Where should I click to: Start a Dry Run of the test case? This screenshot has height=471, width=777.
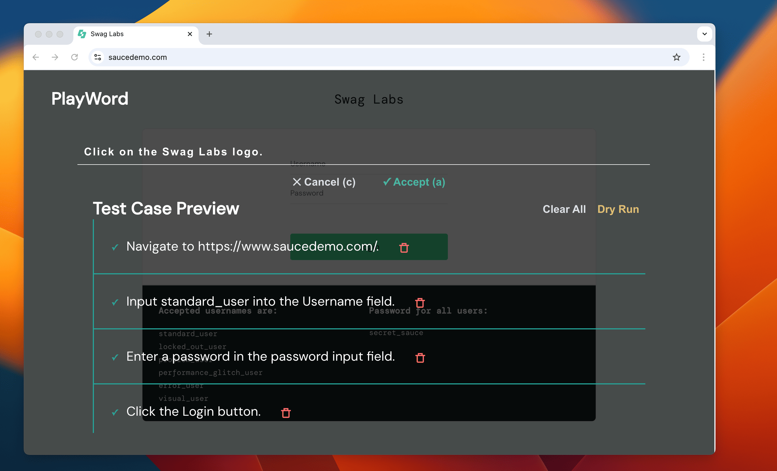click(618, 209)
